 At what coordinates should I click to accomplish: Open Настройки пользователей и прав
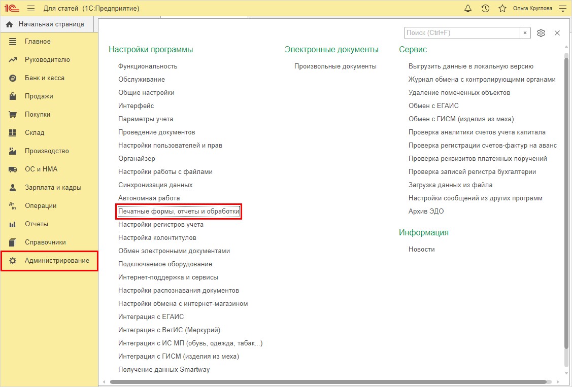click(x=170, y=146)
